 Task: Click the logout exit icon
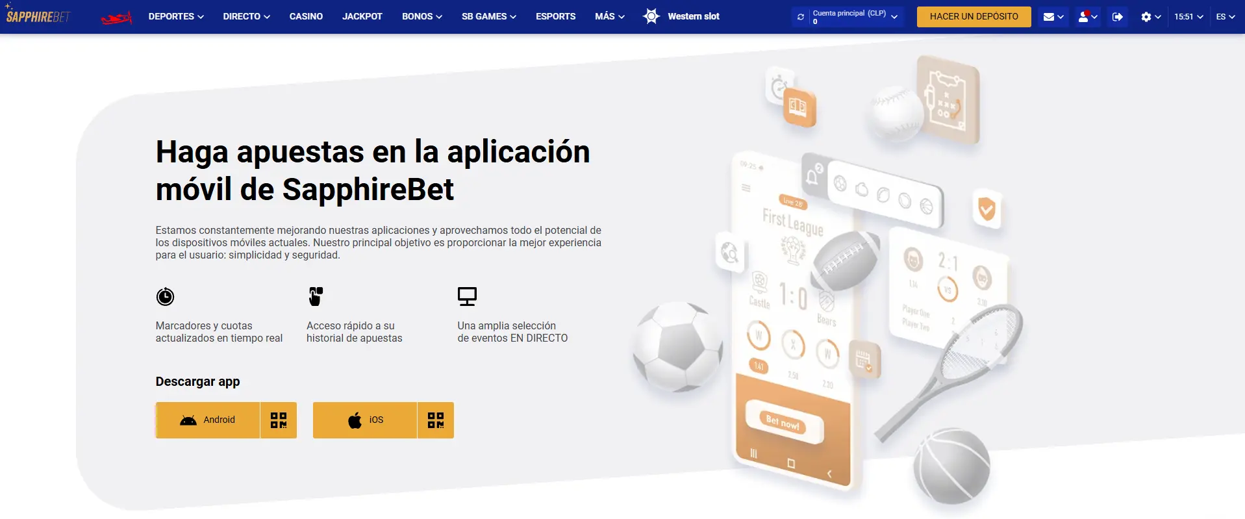click(x=1117, y=17)
